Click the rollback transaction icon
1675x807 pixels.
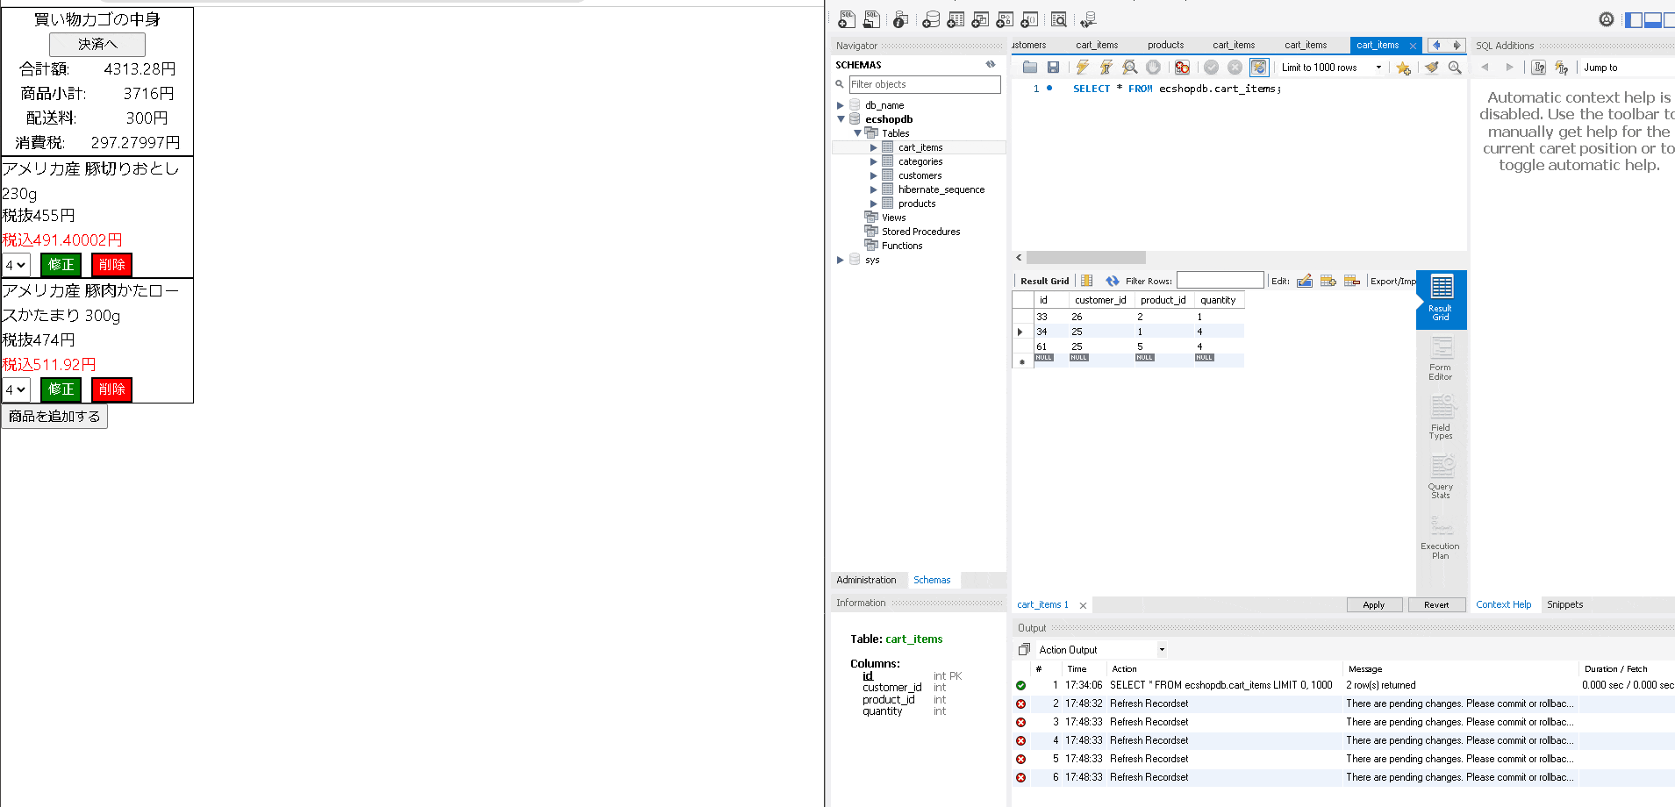pos(1235,68)
